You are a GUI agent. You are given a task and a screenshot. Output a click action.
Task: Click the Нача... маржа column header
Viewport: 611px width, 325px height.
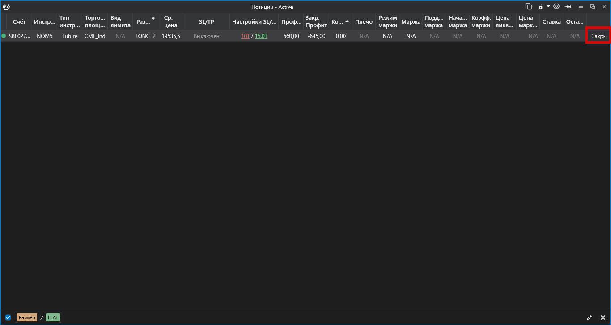tap(458, 21)
